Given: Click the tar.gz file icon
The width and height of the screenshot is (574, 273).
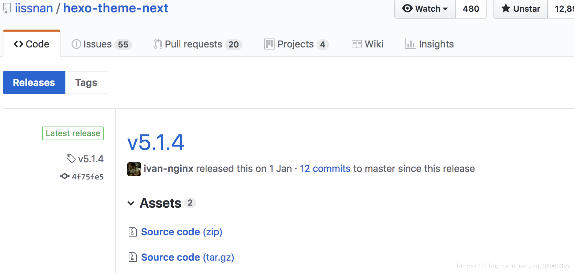Looking at the screenshot, I should click(x=133, y=257).
